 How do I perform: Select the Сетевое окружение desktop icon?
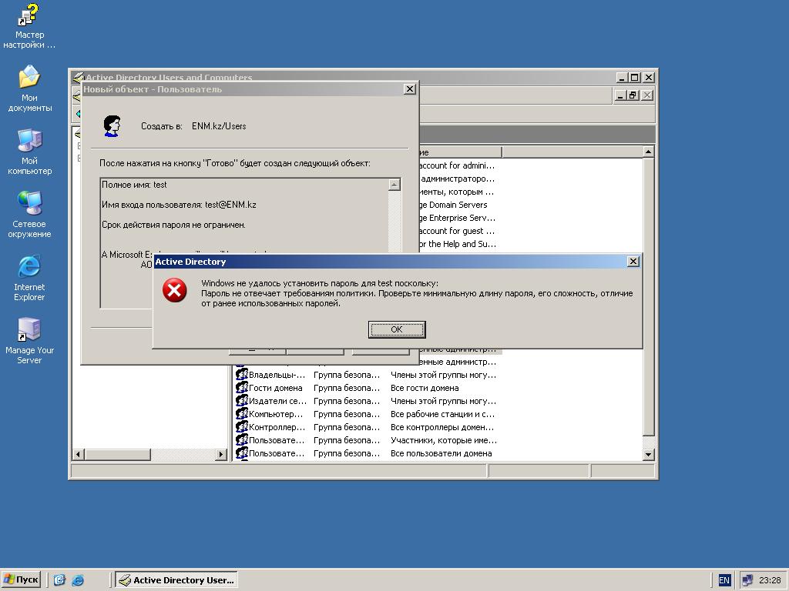click(x=29, y=204)
